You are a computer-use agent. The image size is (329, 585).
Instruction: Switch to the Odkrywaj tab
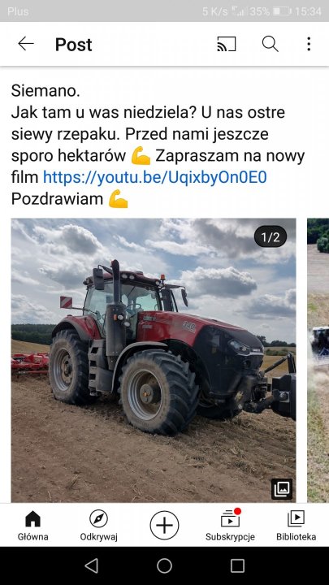click(98, 526)
